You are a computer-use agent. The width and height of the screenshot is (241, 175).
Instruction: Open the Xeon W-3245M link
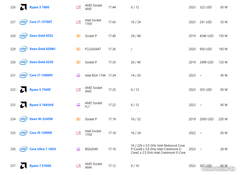[41, 119]
